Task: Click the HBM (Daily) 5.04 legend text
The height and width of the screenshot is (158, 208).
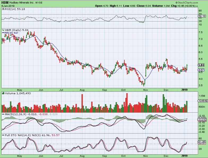Action: pos(16,30)
